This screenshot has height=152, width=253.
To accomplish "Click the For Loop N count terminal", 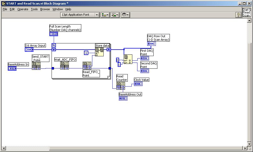I will click(54, 45).
